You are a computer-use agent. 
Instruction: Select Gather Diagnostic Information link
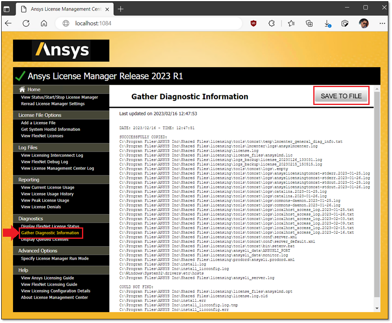pyautogui.click(x=50, y=233)
